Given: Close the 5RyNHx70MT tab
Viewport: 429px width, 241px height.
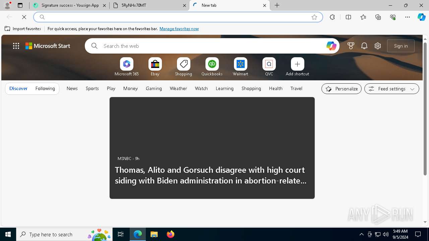Looking at the screenshot, I should click(184, 5).
